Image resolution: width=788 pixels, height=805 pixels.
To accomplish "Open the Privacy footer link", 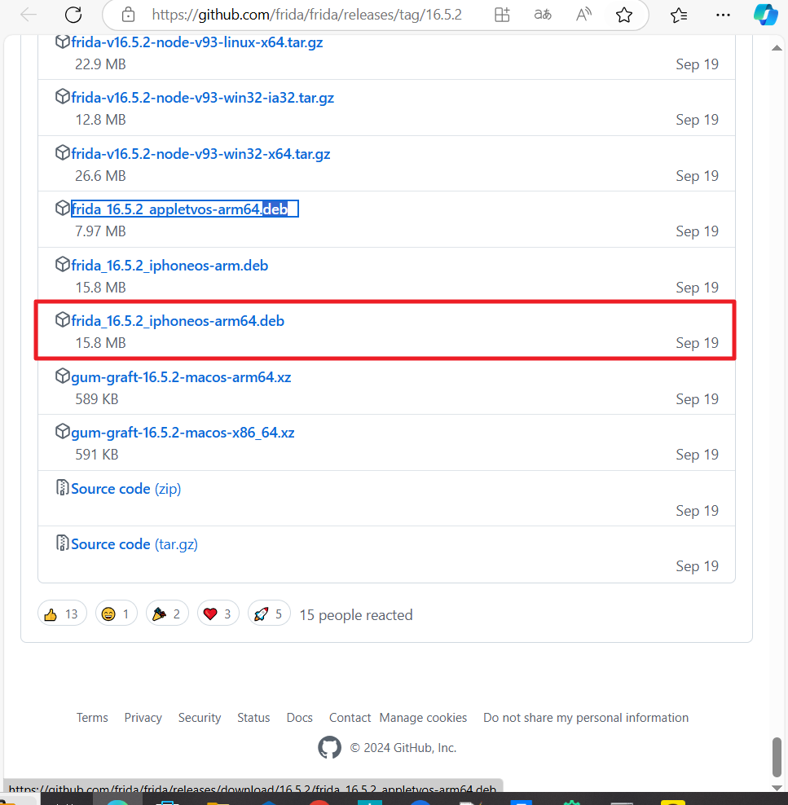I will [143, 718].
